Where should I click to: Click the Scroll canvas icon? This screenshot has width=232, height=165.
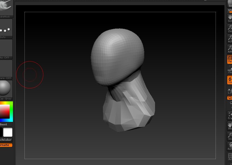230,18
